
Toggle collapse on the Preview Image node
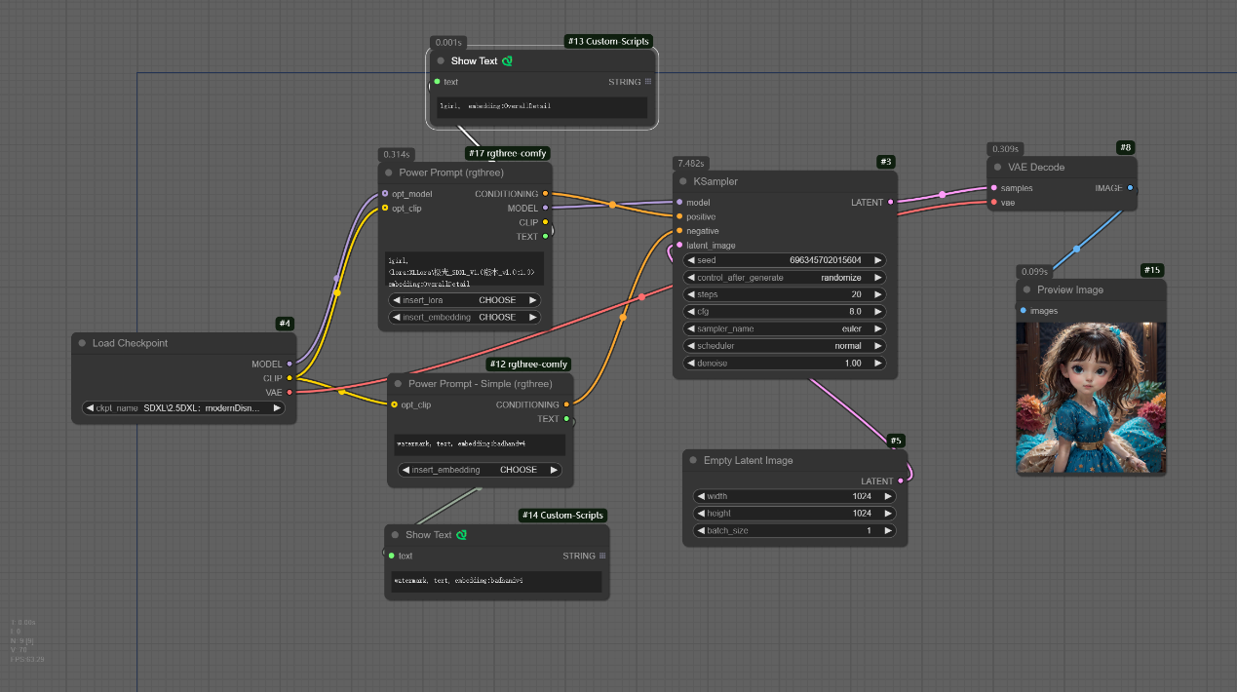click(x=1026, y=289)
